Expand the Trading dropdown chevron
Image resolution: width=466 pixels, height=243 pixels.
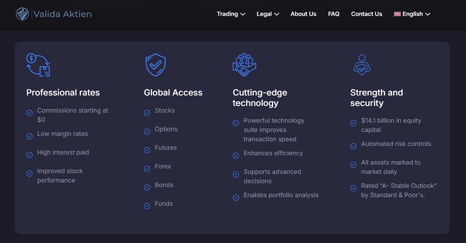[243, 14]
